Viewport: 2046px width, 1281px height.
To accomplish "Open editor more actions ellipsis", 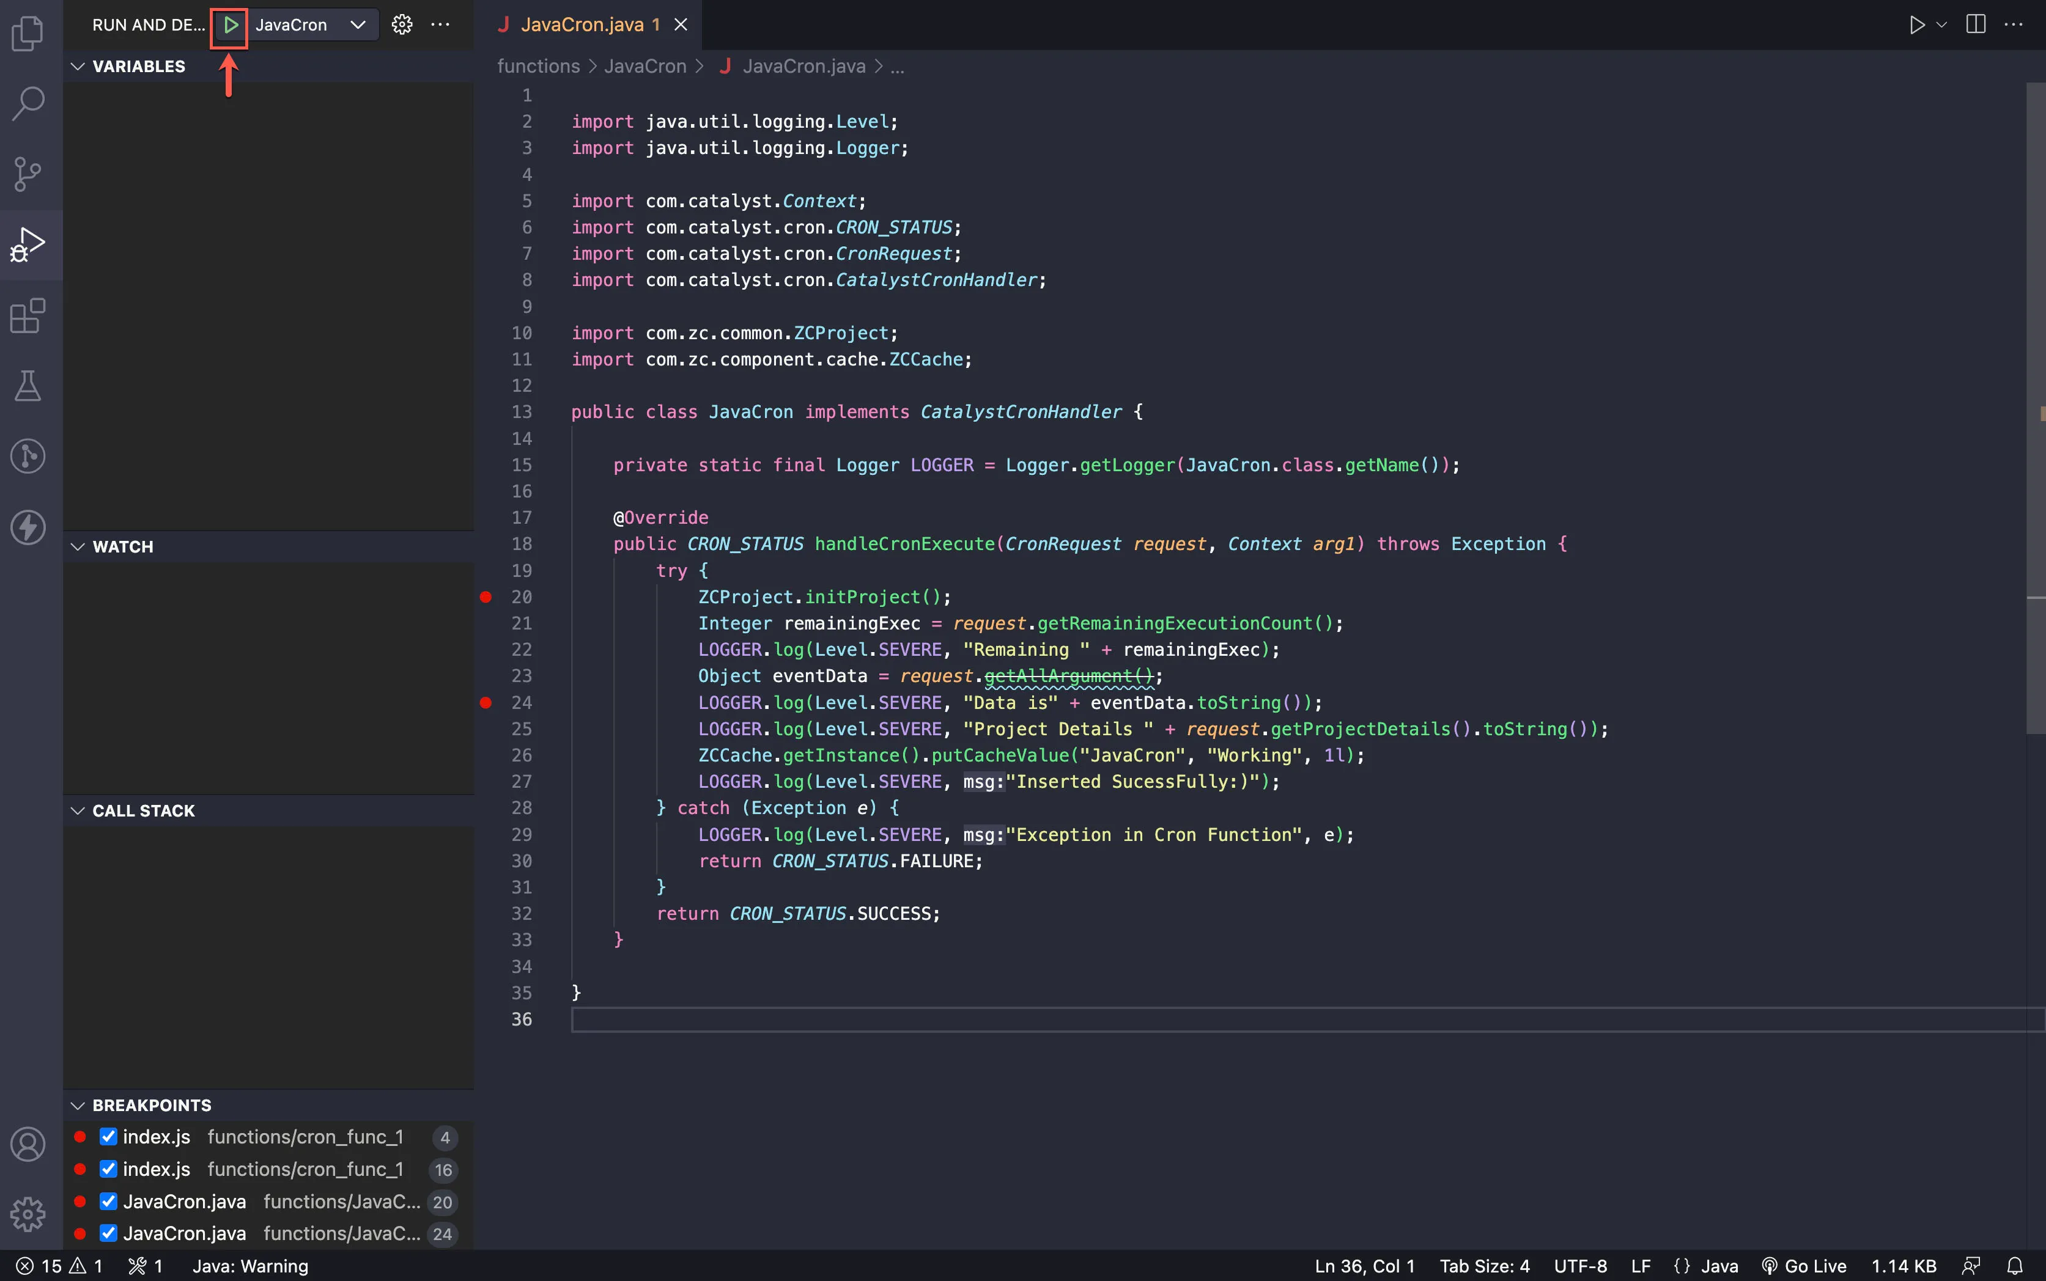I will click(2013, 24).
